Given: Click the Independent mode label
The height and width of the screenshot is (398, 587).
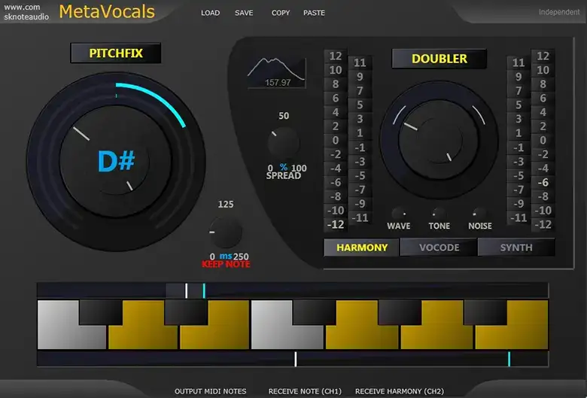Looking at the screenshot, I should [x=559, y=12].
